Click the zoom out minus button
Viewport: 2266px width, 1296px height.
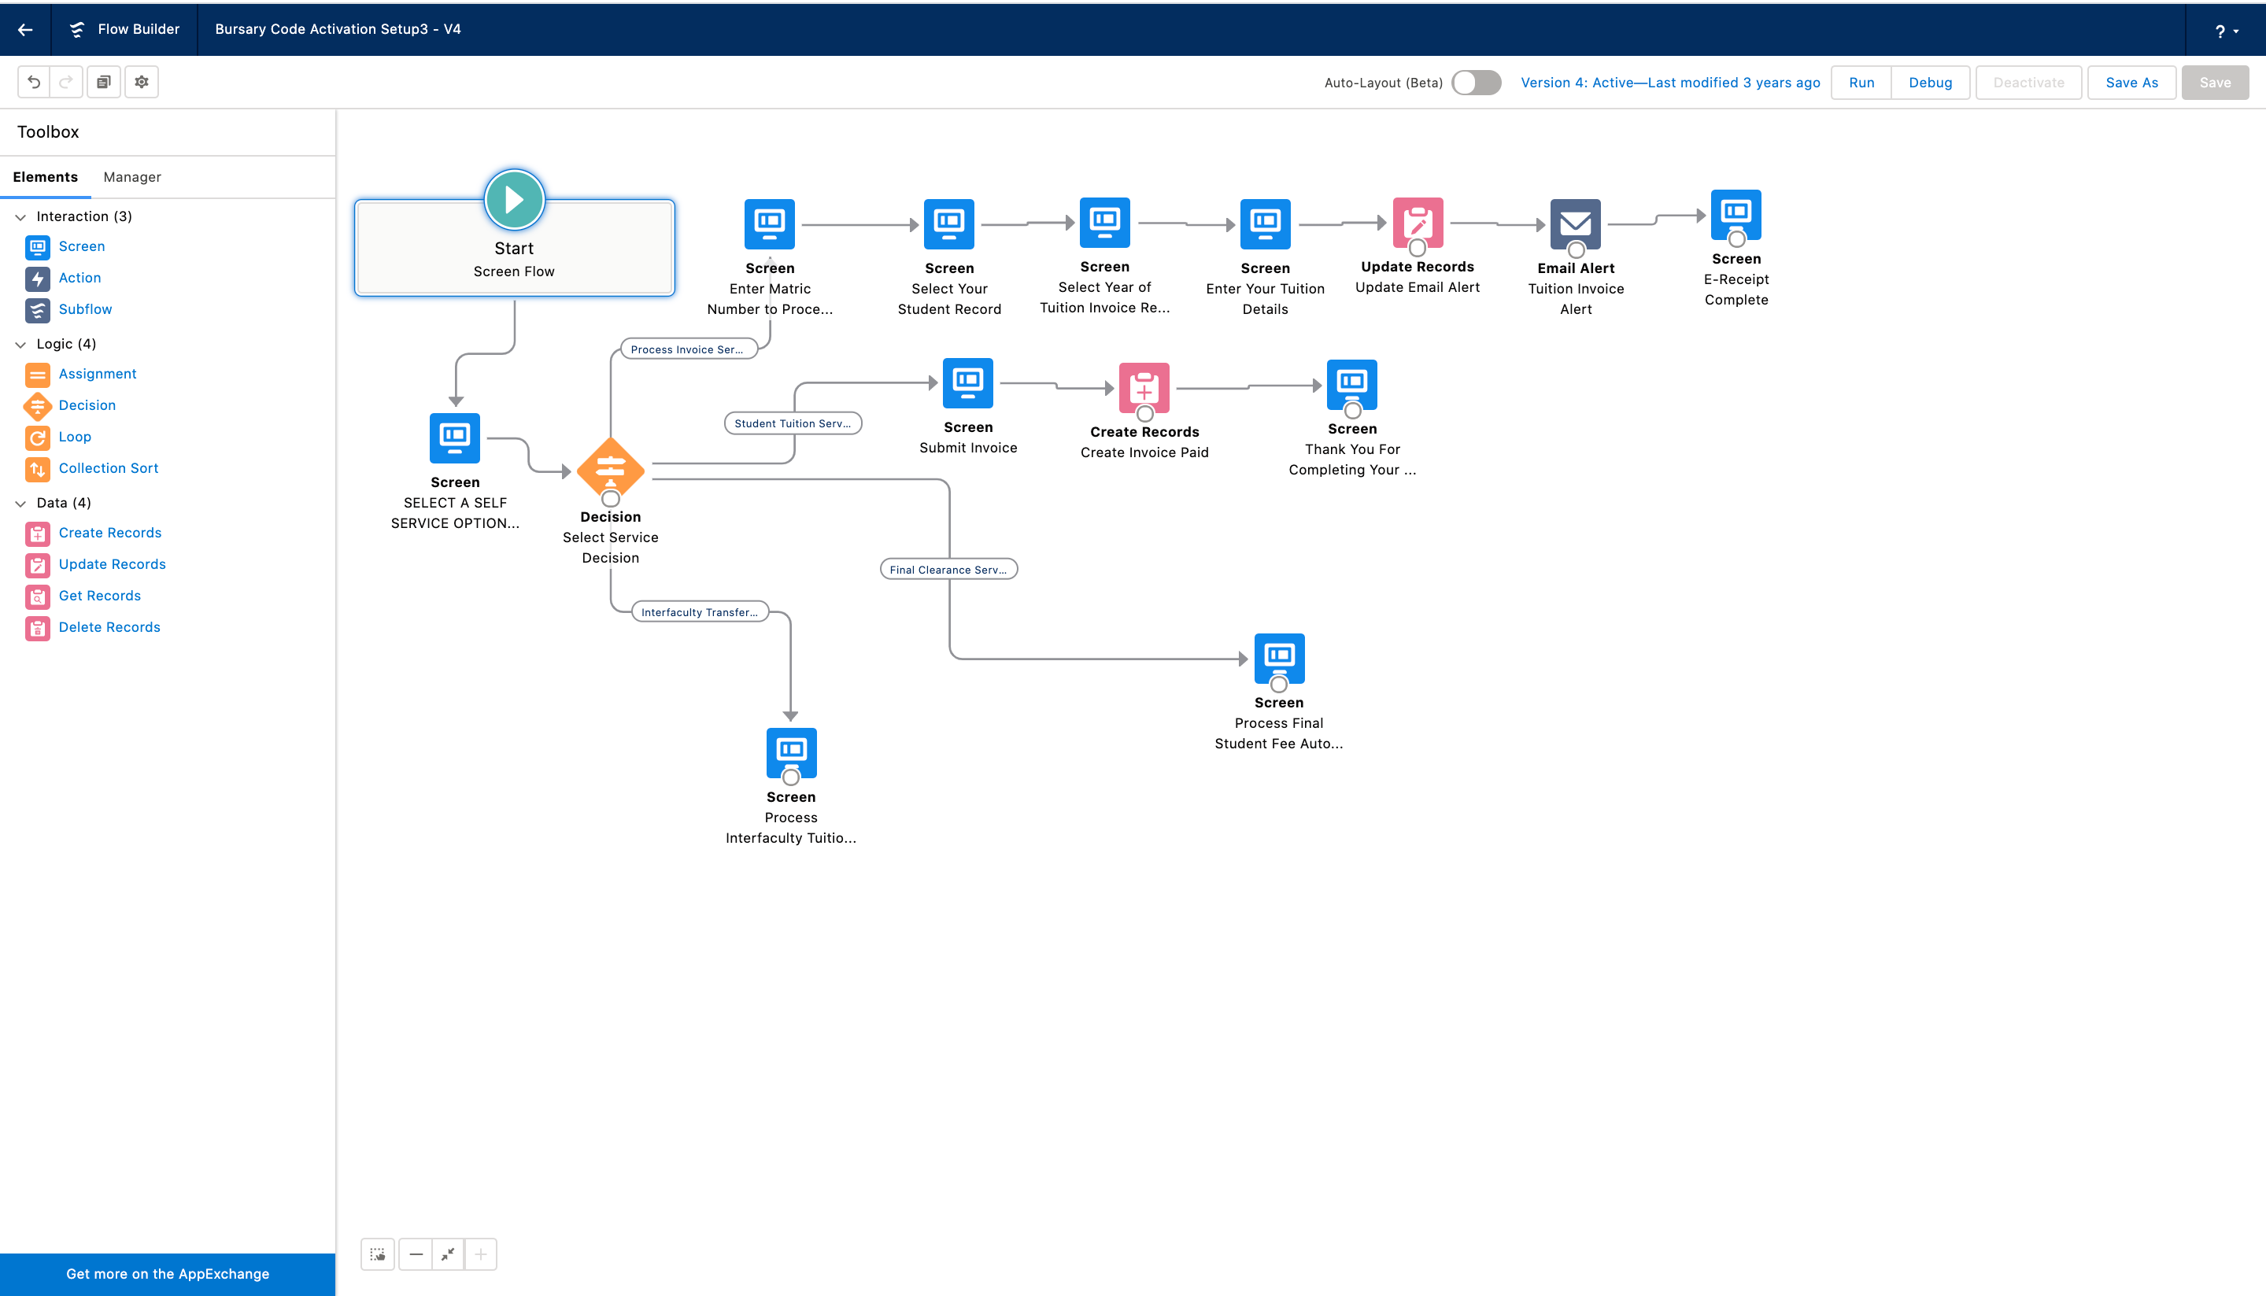point(415,1254)
